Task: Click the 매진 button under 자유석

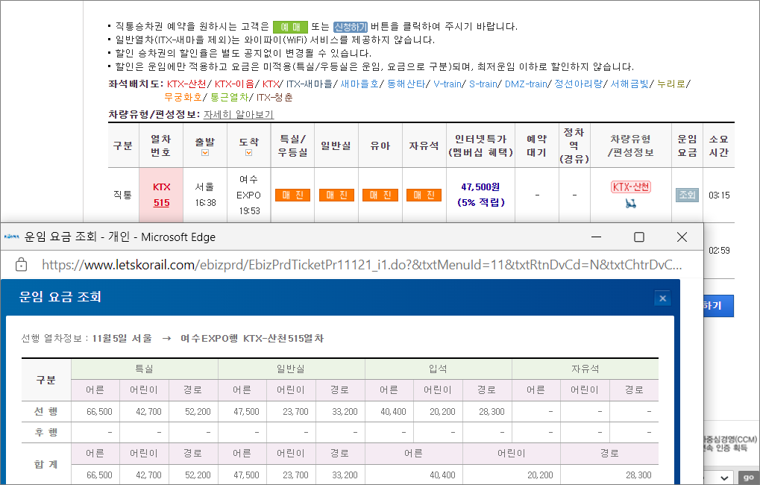Action: (424, 195)
